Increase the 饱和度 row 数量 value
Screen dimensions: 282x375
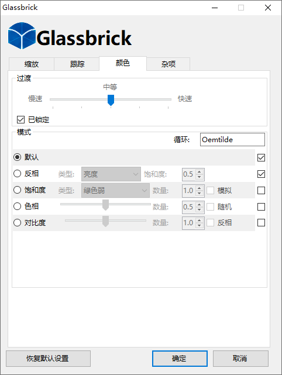click(200, 188)
